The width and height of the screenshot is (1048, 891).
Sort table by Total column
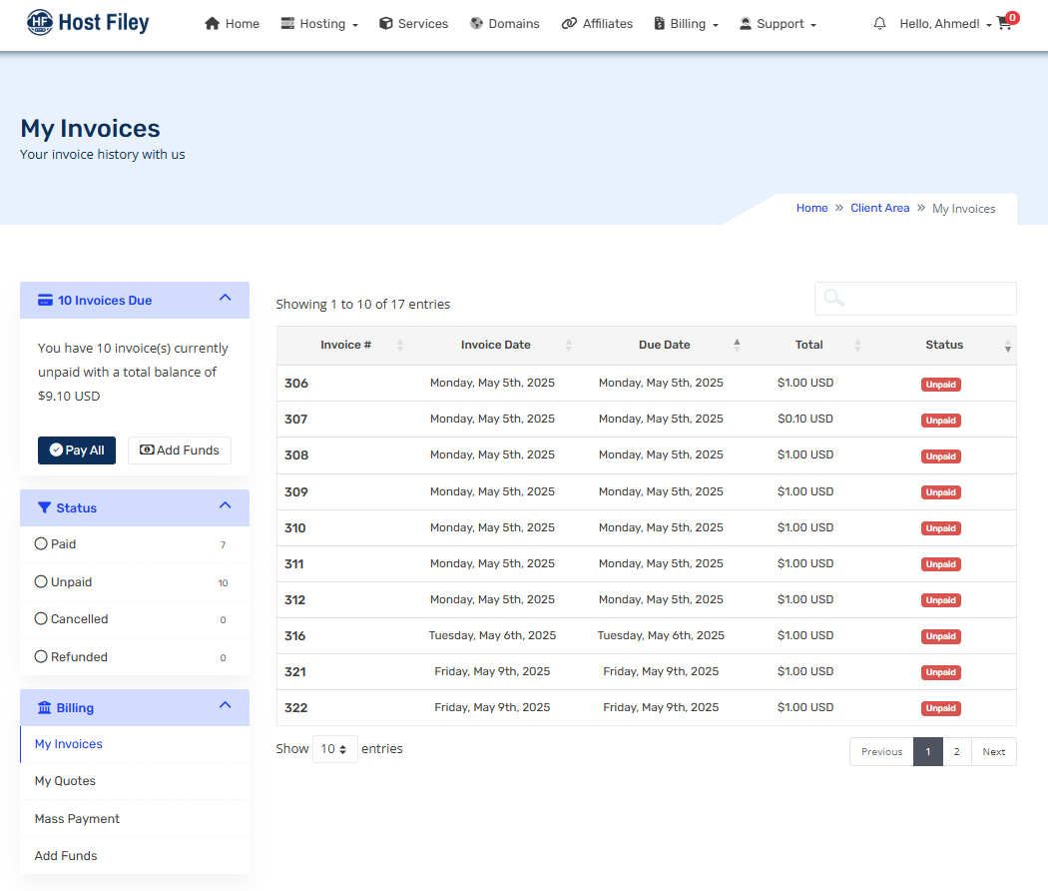(809, 345)
